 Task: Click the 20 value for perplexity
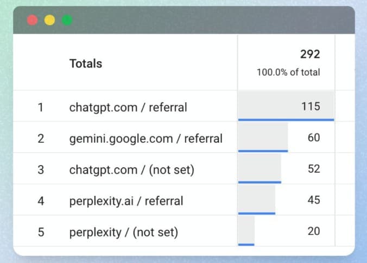click(x=313, y=232)
